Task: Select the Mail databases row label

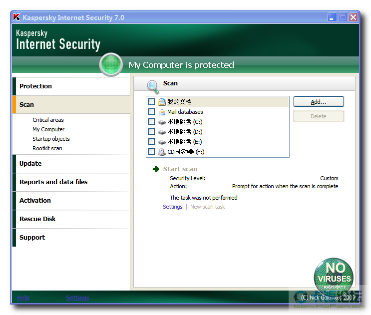Action: click(x=185, y=112)
